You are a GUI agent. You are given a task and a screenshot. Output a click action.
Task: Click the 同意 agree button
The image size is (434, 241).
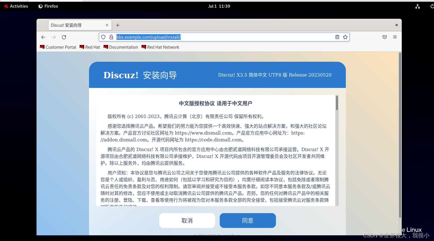(247, 220)
